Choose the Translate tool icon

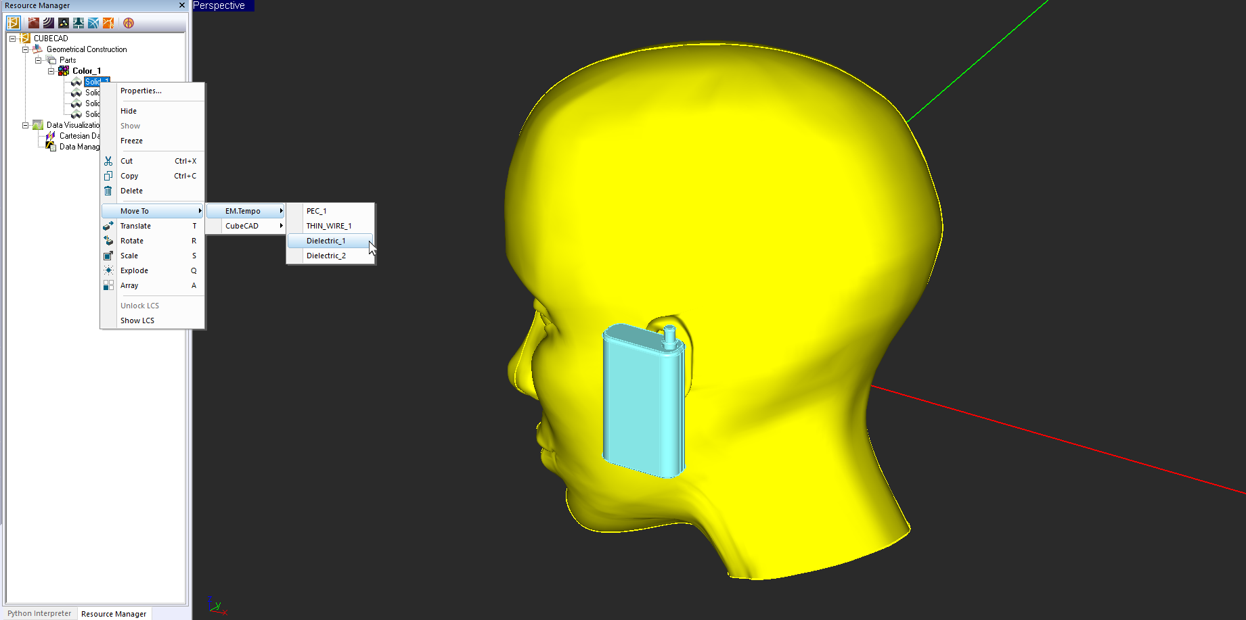pos(108,226)
